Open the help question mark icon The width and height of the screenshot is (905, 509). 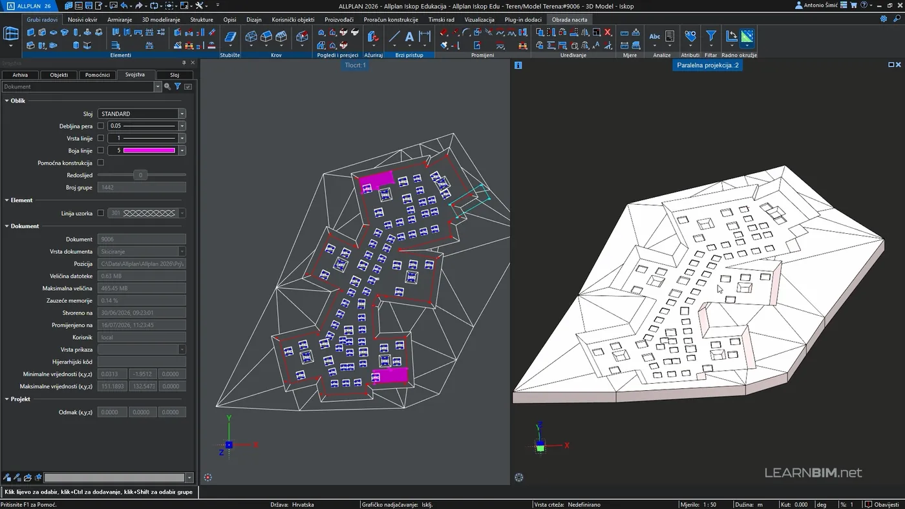(864, 6)
